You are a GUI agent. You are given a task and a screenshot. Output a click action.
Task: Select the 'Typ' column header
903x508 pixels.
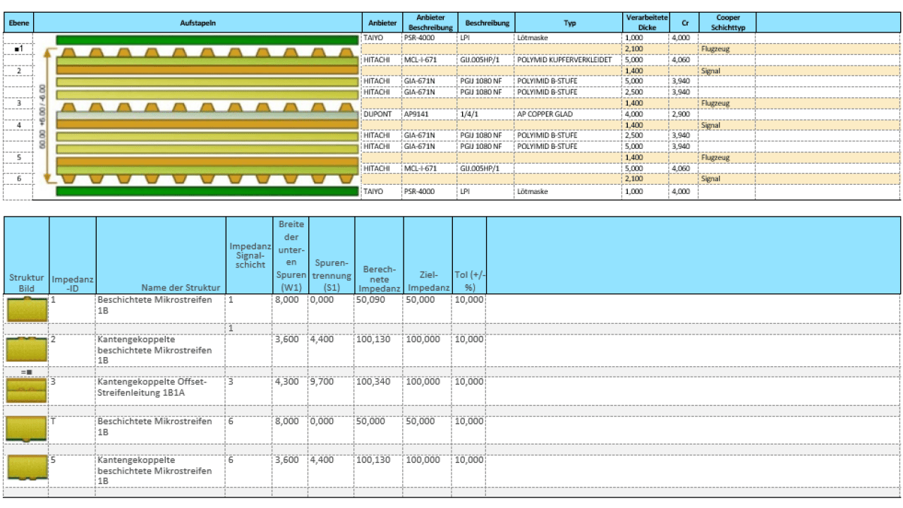click(569, 23)
